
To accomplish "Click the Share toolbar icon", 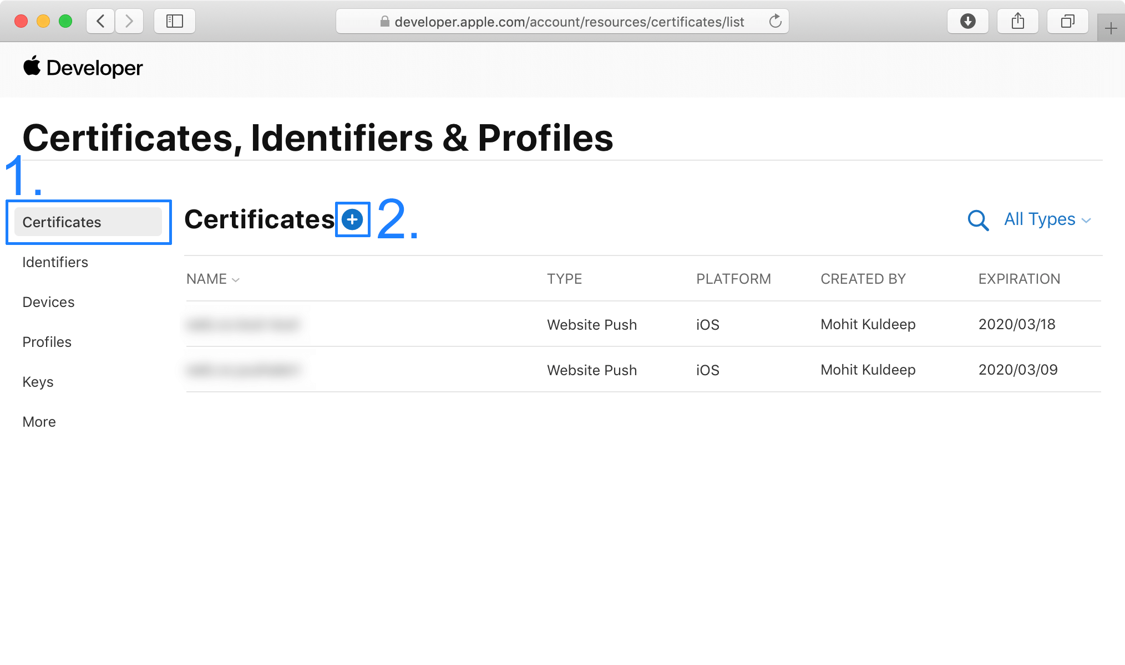I will 1017,22.
